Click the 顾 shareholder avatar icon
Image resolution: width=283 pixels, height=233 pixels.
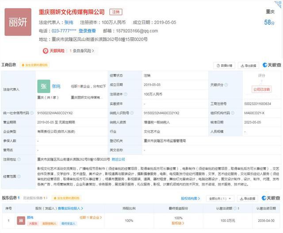(x=20, y=220)
